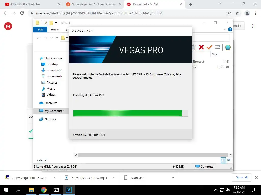Reload the Chrome page
Screen dimensions: 261x195
click(x=22, y=13)
